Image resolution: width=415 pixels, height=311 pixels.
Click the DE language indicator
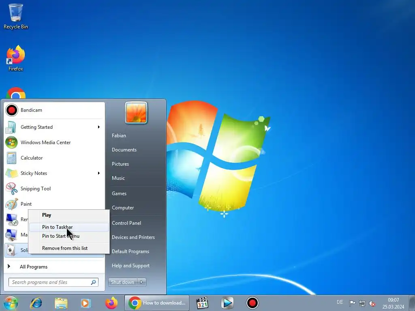(340, 302)
